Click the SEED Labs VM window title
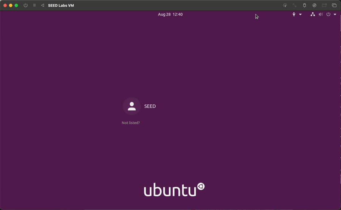 (x=61, y=5)
